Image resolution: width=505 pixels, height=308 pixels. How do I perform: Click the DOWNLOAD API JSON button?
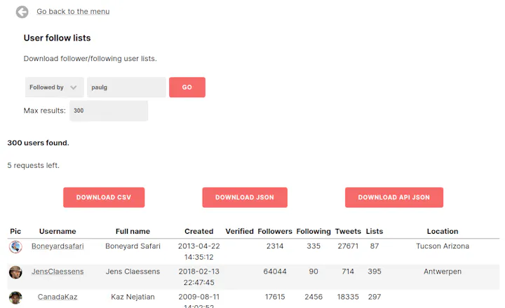[394, 197]
